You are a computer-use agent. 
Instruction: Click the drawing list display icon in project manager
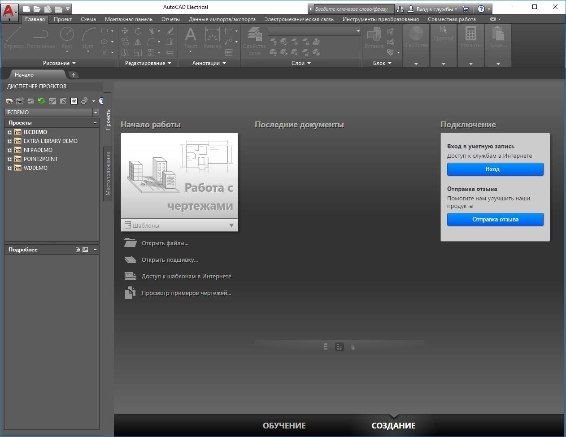click(x=74, y=101)
